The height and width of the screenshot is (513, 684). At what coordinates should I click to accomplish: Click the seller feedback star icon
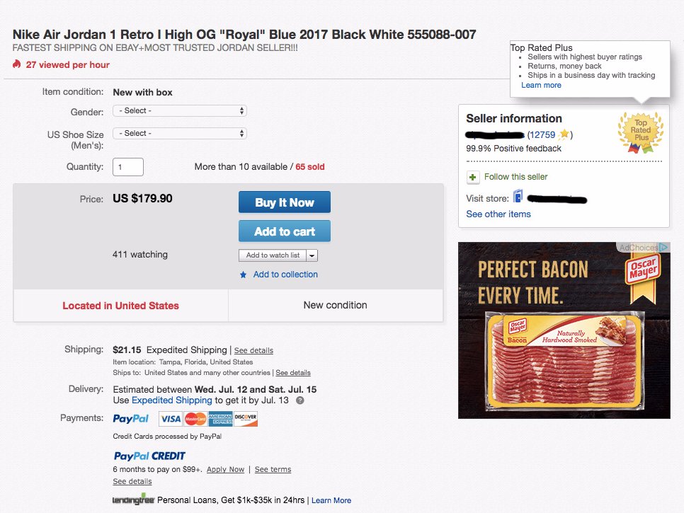pyautogui.click(x=564, y=134)
